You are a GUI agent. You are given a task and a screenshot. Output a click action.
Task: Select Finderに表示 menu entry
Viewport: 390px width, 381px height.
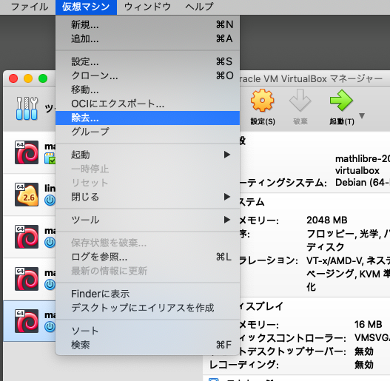(x=148, y=294)
